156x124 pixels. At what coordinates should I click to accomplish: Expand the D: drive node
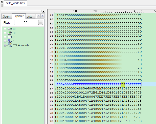coord(5,33)
